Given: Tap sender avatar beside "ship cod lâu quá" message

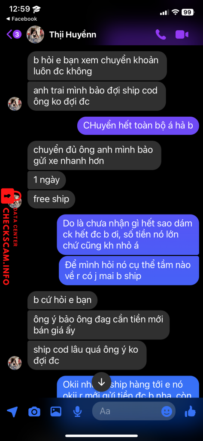Looking at the screenshot, I should pos(15,363).
